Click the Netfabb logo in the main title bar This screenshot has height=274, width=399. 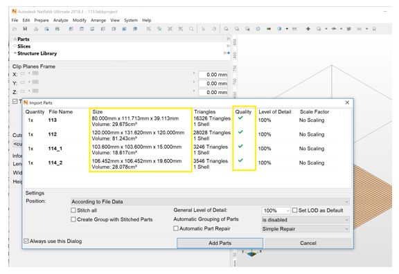tap(15, 12)
